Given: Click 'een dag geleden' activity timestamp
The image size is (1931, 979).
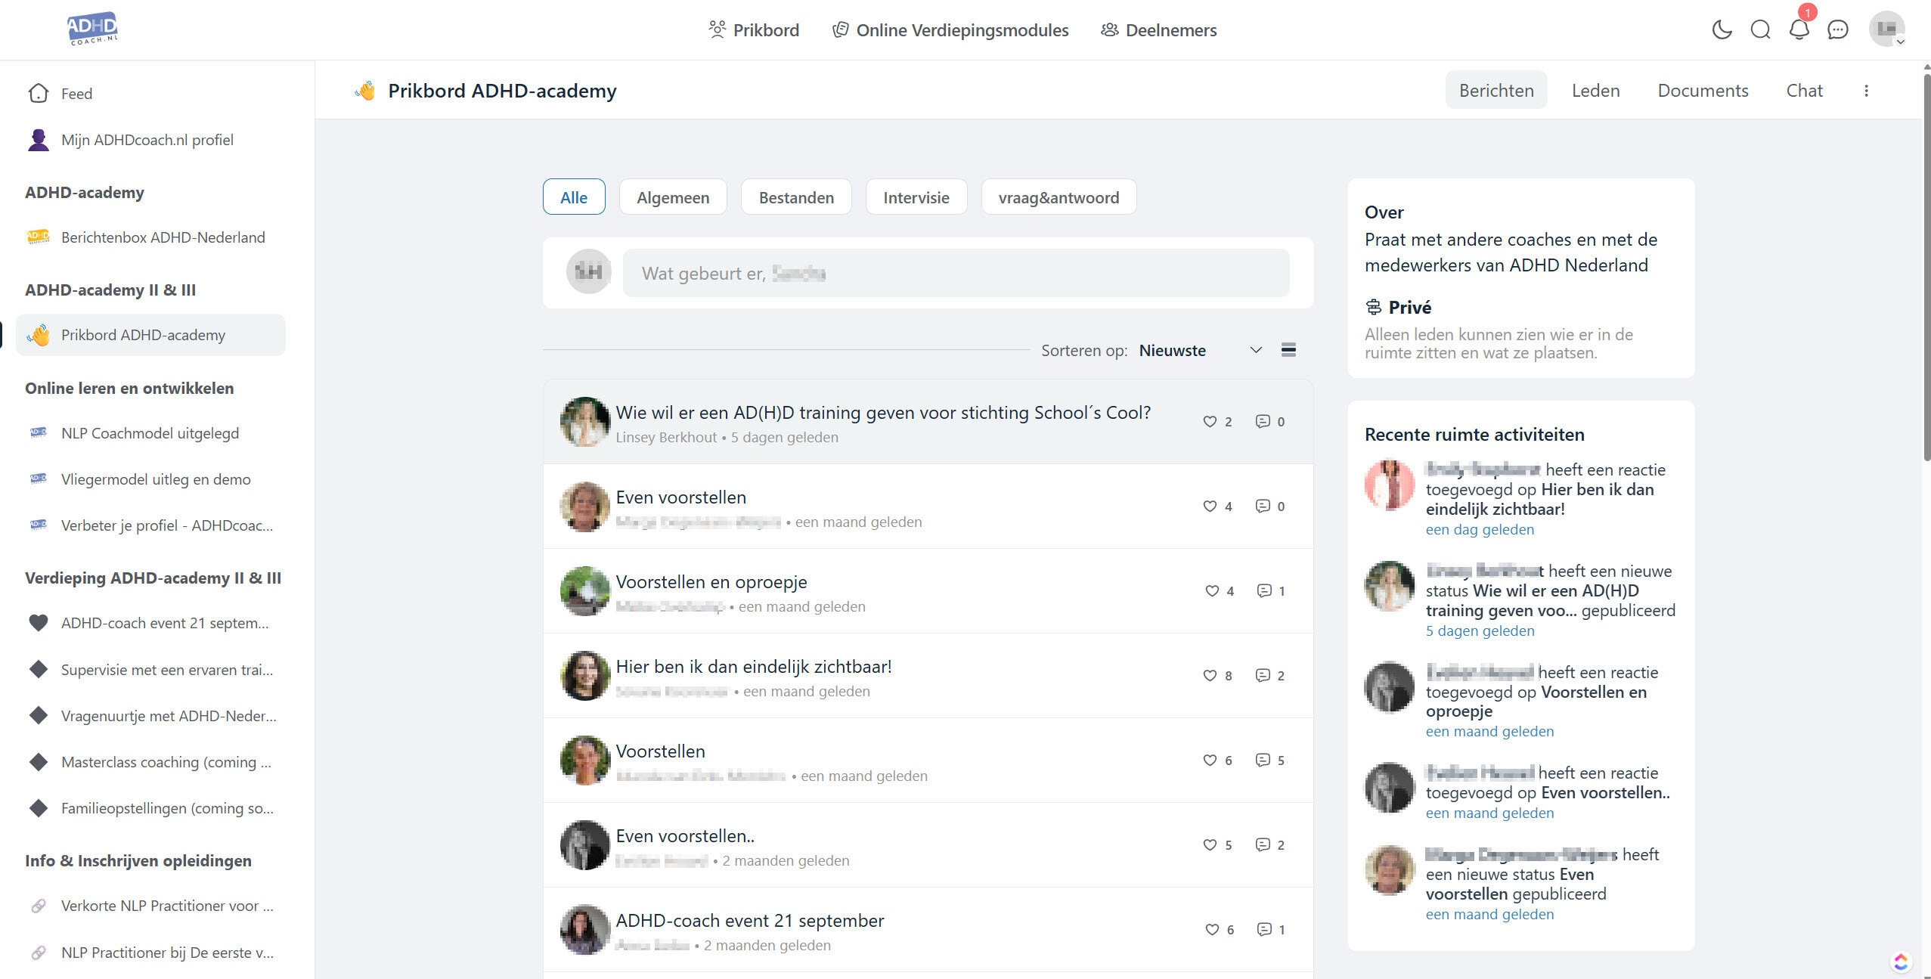Looking at the screenshot, I should click(1480, 529).
